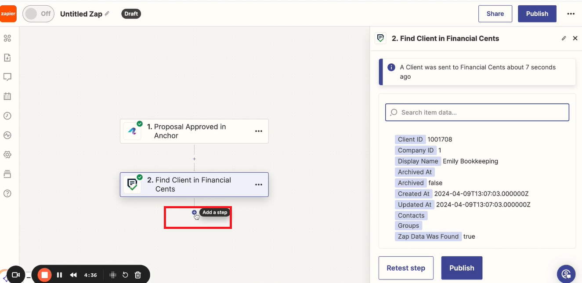Screen dimensions: 582x283
Task: Open the history clock sidebar icon
Action: click(7, 116)
